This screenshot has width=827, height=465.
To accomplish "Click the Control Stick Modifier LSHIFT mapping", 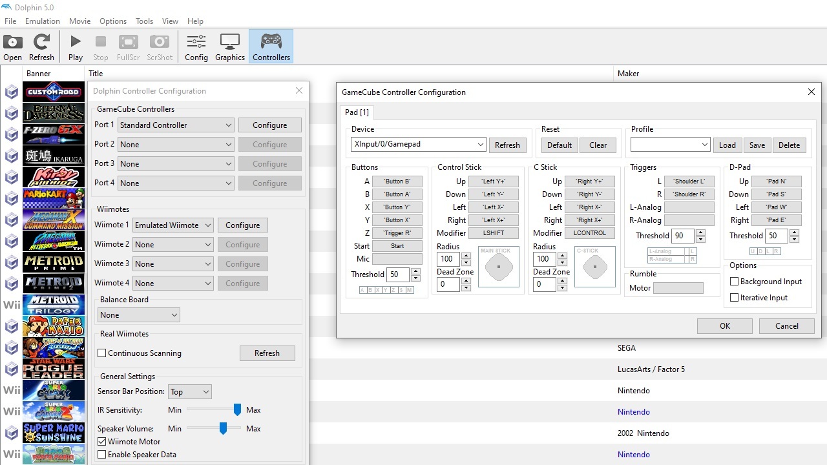I will click(x=494, y=233).
